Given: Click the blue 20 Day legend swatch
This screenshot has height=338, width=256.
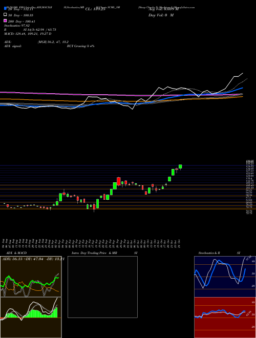Looking at the screenshot, I should (5, 9).
